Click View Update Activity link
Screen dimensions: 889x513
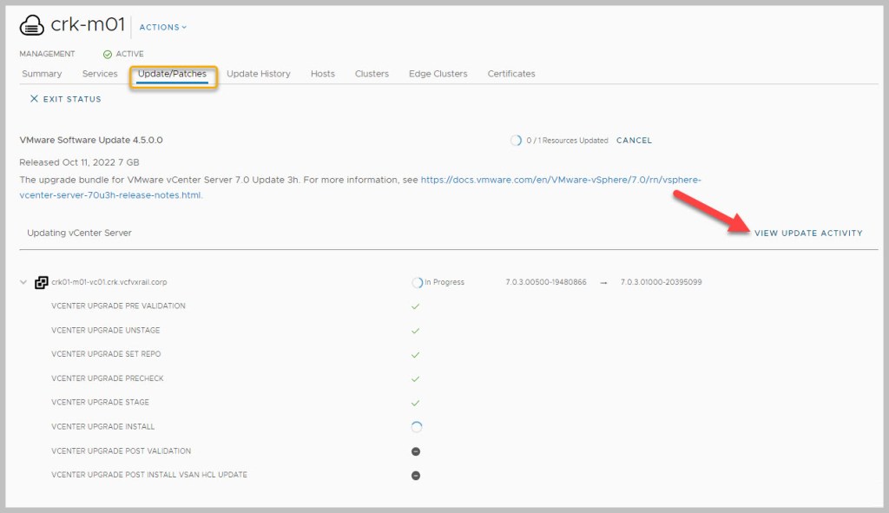808,233
